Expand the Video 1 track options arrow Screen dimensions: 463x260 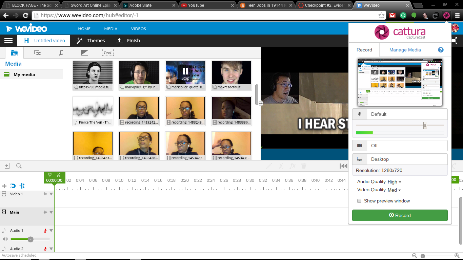(51, 194)
